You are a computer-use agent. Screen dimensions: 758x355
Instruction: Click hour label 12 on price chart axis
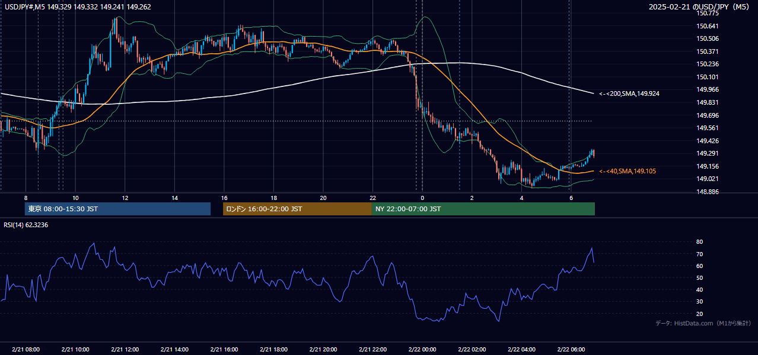pos(125,198)
